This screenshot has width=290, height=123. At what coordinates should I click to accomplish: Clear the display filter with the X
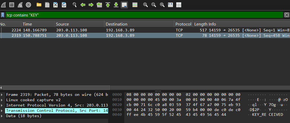pyautogui.click(x=287, y=15)
